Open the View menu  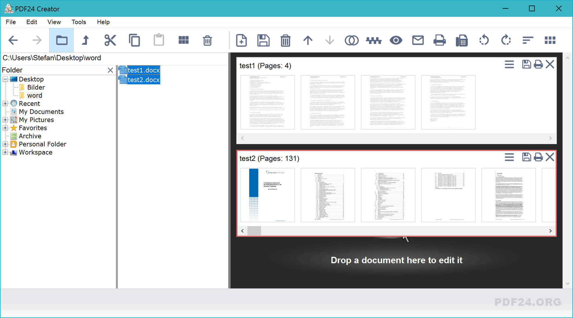[x=54, y=22]
